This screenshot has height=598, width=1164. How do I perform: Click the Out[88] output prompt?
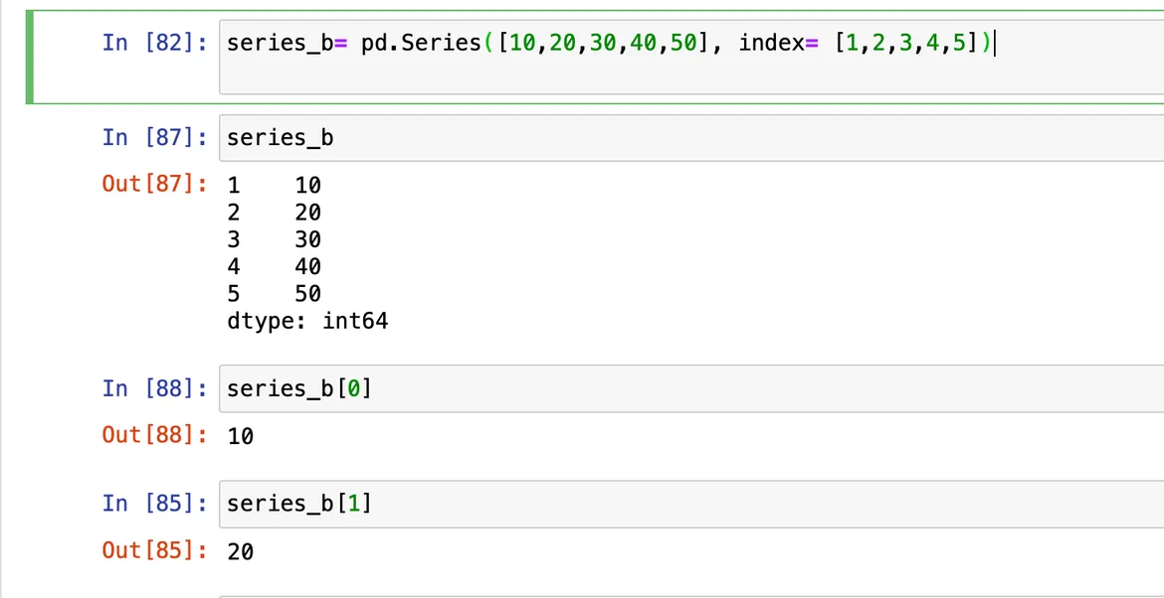click(154, 435)
